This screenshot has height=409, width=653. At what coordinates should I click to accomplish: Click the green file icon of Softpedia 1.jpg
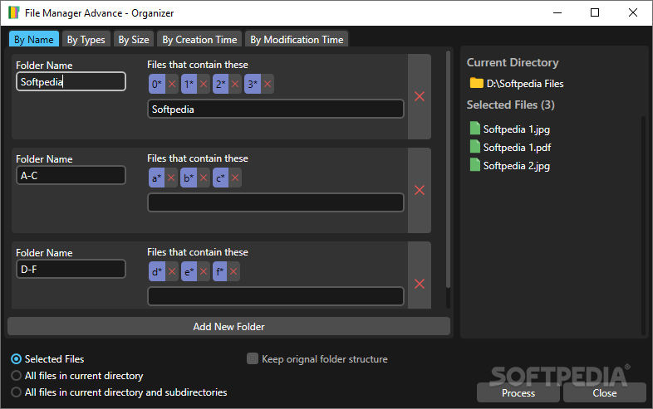tap(474, 128)
